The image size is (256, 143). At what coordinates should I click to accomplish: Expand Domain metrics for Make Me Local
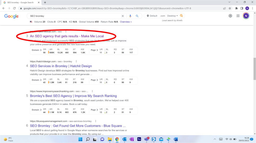[x=37, y=50]
